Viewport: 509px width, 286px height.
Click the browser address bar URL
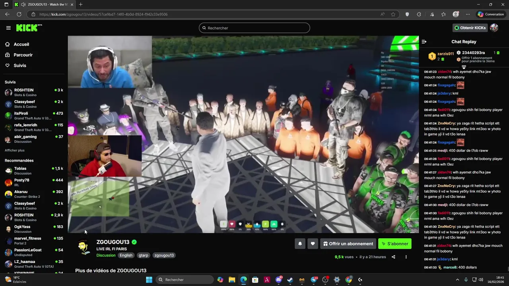(x=103, y=14)
